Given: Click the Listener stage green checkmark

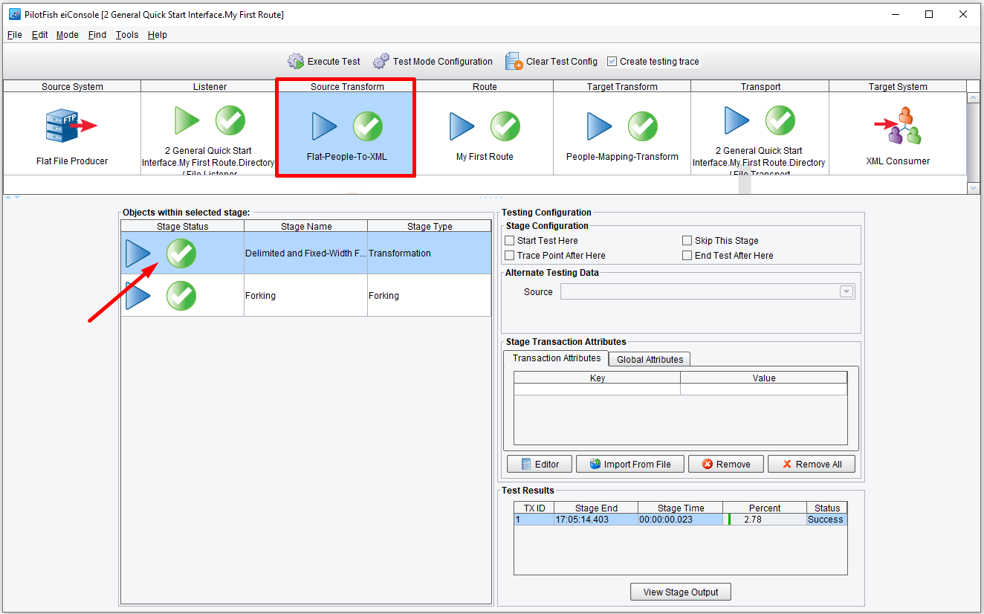Looking at the screenshot, I should coord(230,120).
